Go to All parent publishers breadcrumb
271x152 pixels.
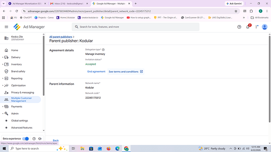coord(60,37)
